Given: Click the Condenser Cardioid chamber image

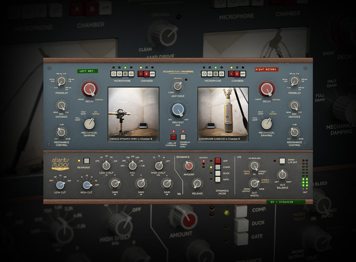Looking at the screenshot, I should coord(223,114).
